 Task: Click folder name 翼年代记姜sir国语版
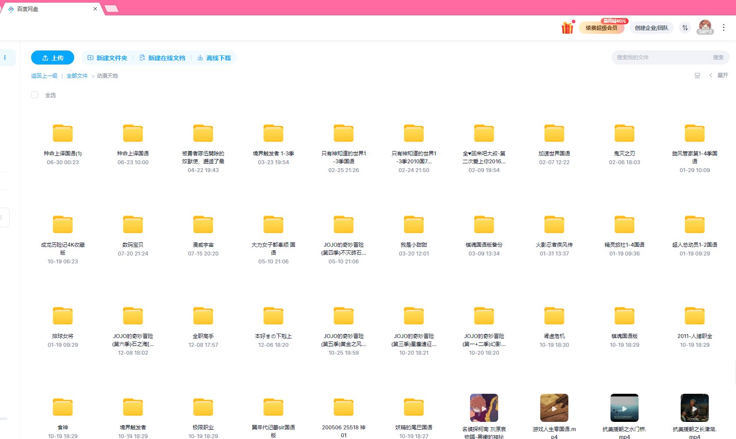pos(273,431)
